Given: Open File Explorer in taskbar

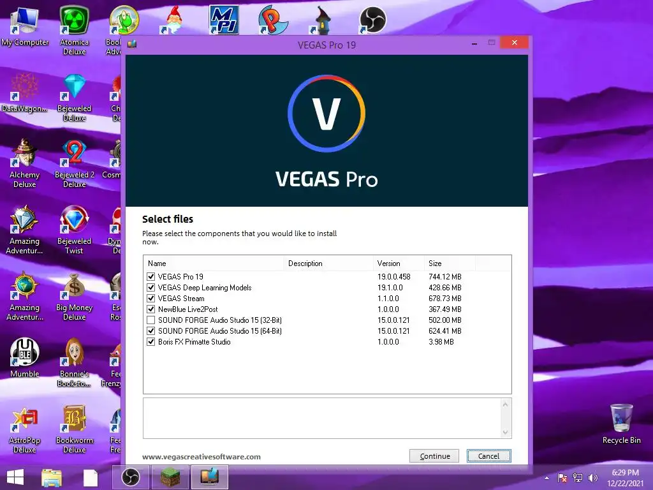Looking at the screenshot, I should [x=52, y=477].
